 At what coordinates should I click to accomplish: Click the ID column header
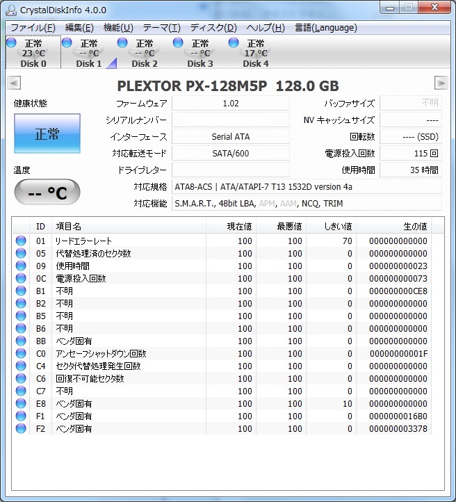tap(40, 227)
